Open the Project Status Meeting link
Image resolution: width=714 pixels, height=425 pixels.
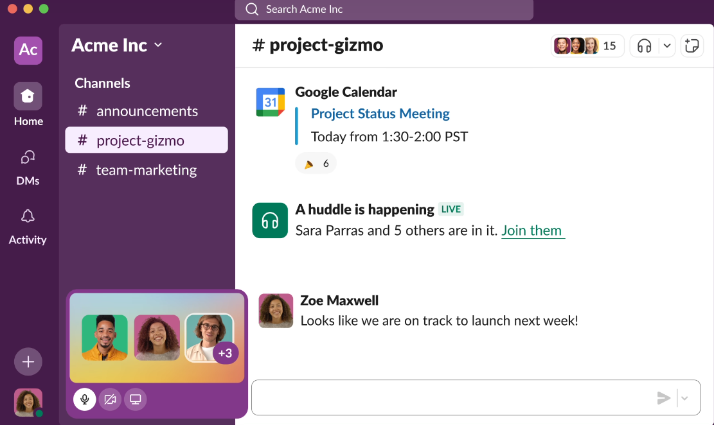coord(380,114)
